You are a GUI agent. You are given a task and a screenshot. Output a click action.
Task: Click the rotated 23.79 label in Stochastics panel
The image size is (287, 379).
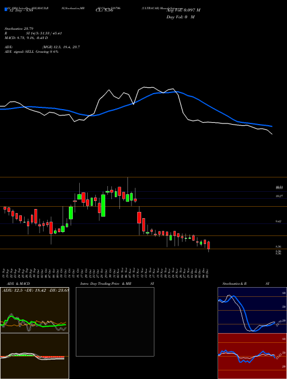pos(278,323)
